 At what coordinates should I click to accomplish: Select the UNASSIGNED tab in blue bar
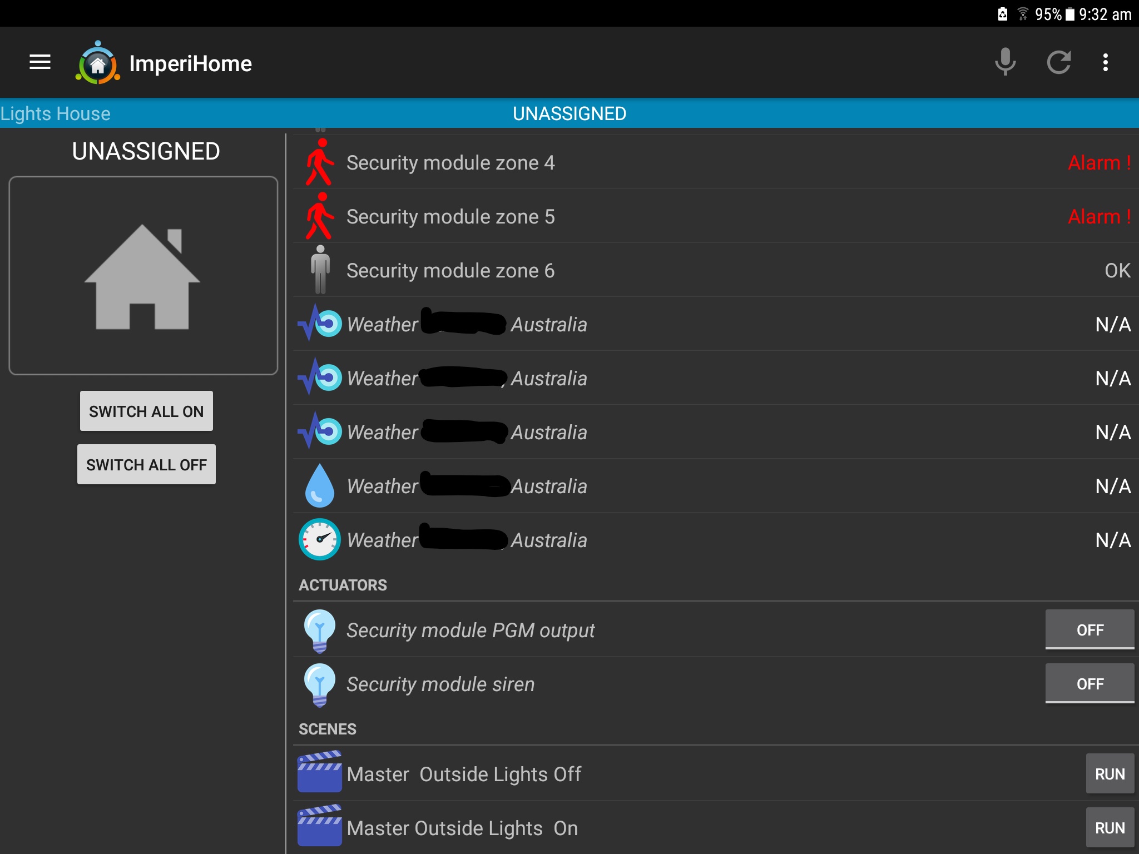tap(569, 113)
